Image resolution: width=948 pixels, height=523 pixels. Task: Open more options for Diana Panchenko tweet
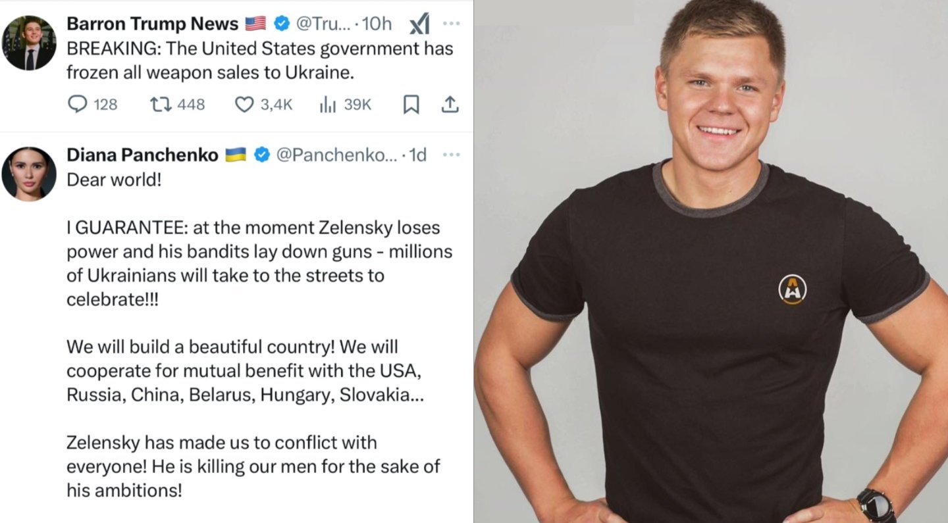pos(451,155)
